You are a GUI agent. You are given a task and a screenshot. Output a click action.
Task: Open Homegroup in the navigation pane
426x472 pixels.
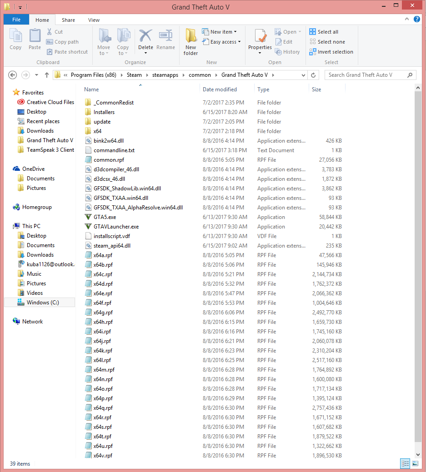(x=32, y=207)
